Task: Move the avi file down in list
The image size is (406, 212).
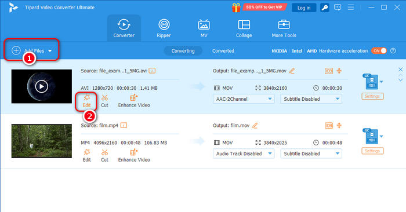Action: (401, 80)
